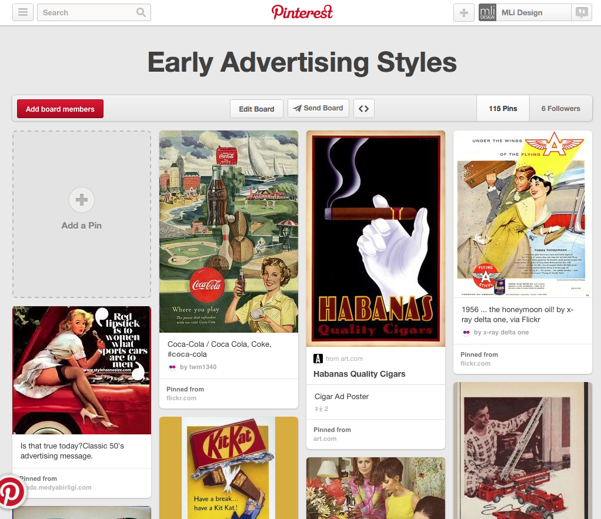This screenshot has height=519, width=601.
Task: Click the Add a Pin label
Action: pyautogui.click(x=82, y=226)
